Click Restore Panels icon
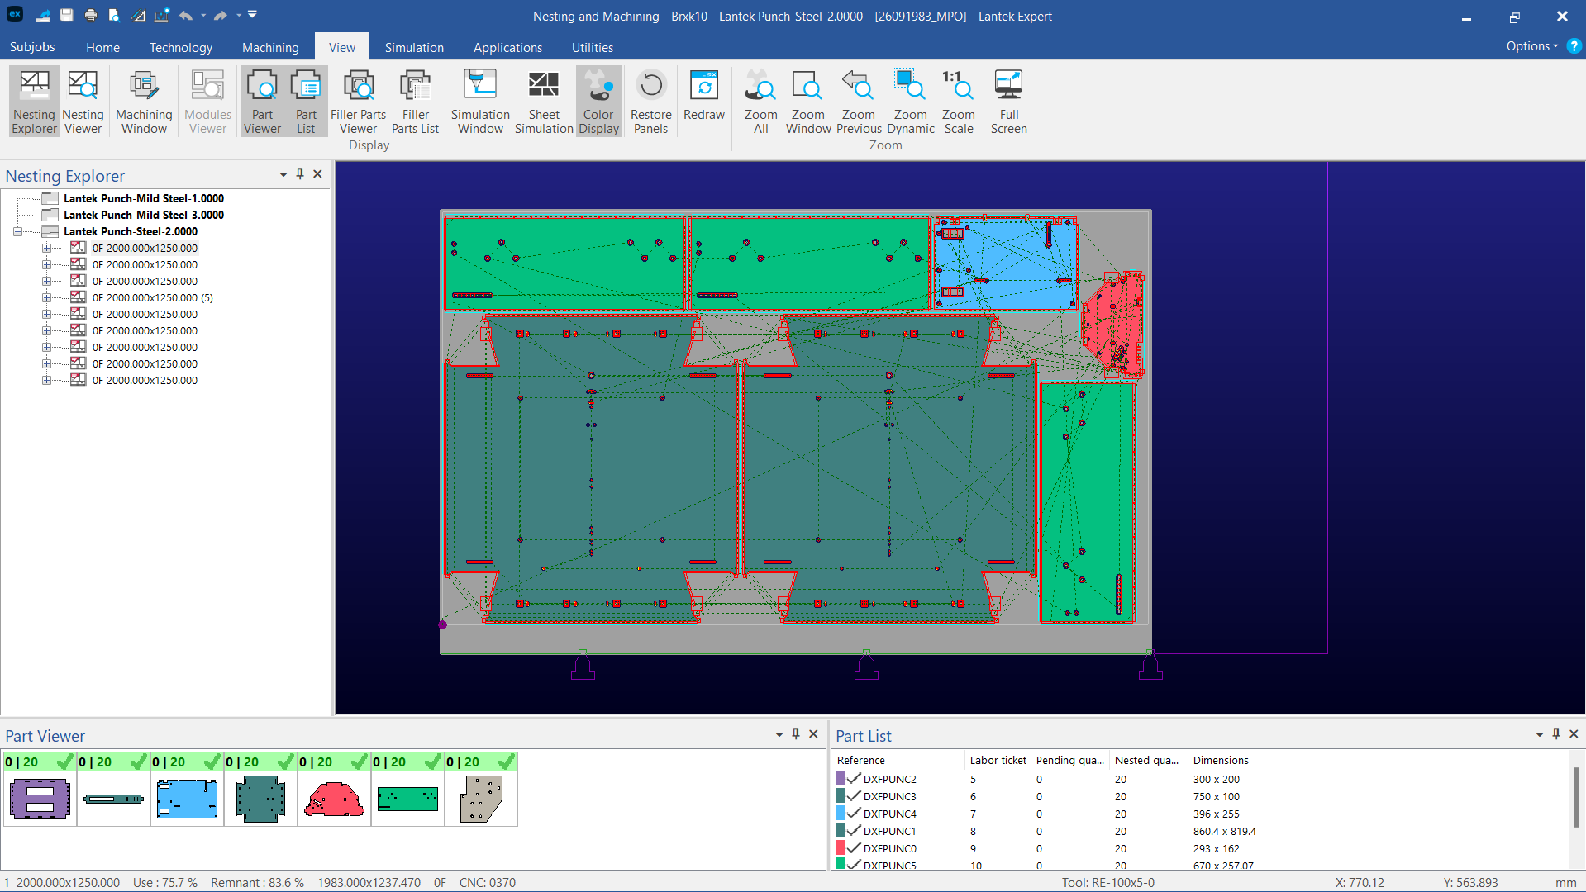 point(650,101)
